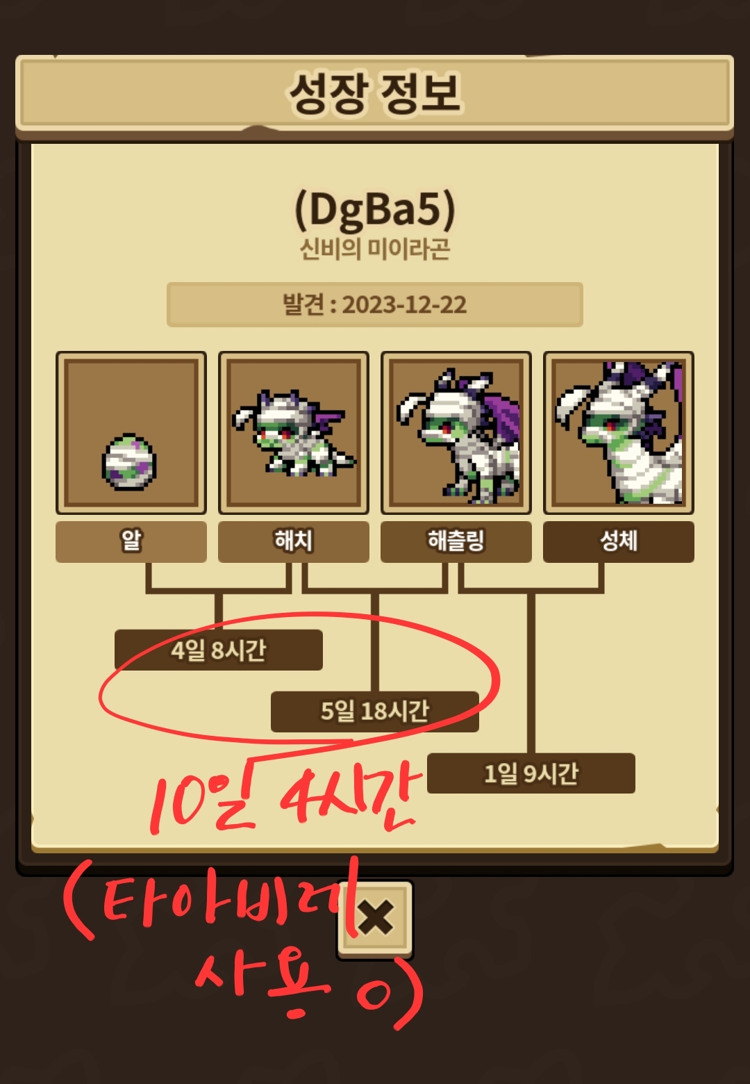The width and height of the screenshot is (750, 1084).
Task: Tap the 성체 stage label
Action: coord(619,541)
